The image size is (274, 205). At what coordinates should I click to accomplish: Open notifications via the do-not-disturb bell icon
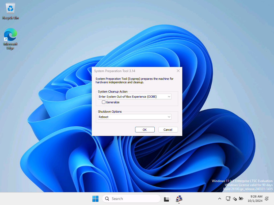(x=266, y=199)
